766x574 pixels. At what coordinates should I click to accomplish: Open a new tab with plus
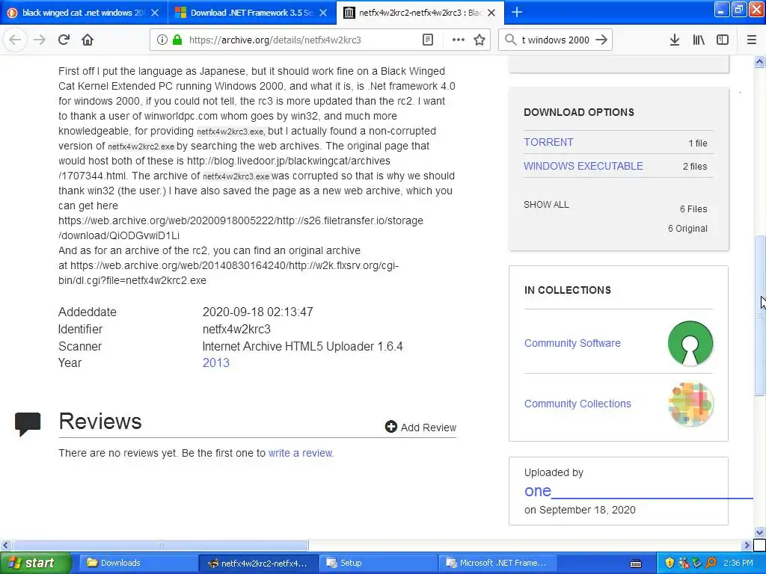(516, 12)
